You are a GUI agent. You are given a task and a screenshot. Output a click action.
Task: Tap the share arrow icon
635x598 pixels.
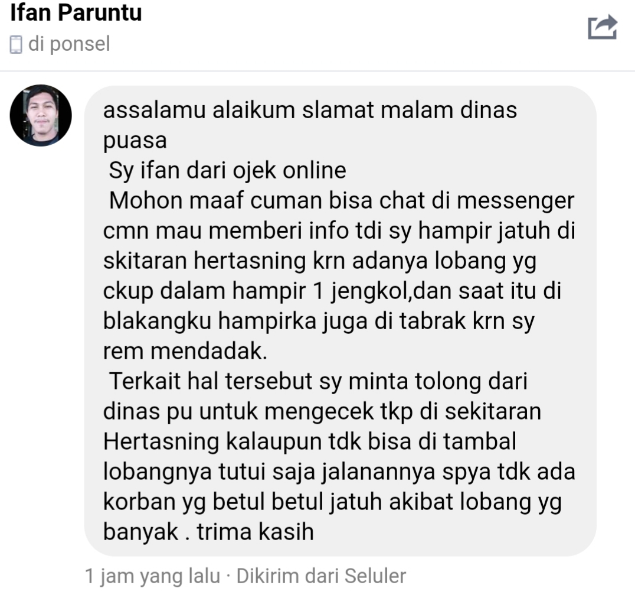[x=603, y=27]
